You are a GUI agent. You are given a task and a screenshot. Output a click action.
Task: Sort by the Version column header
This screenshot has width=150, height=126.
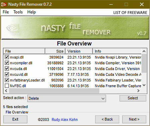[79, 51]
